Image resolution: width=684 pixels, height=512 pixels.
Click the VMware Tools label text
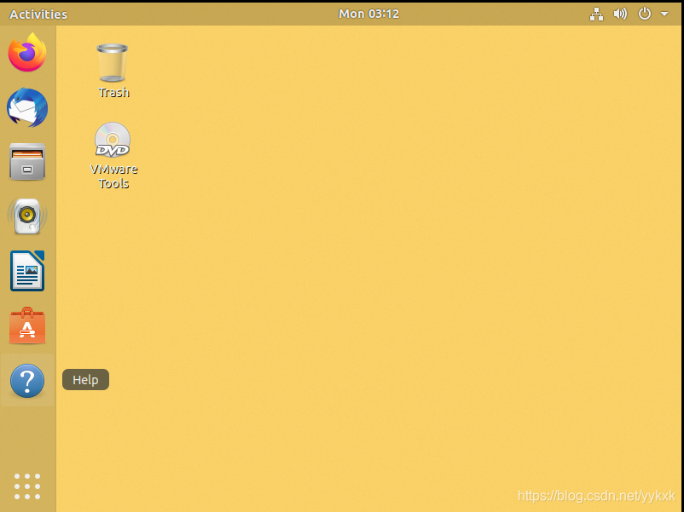113,176
